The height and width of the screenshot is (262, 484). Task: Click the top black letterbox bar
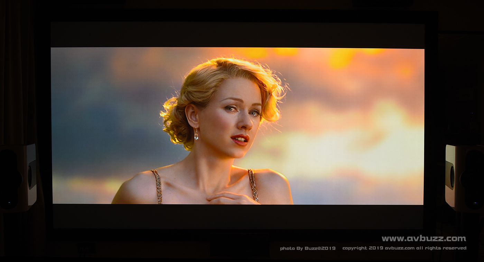click(237, 35)
